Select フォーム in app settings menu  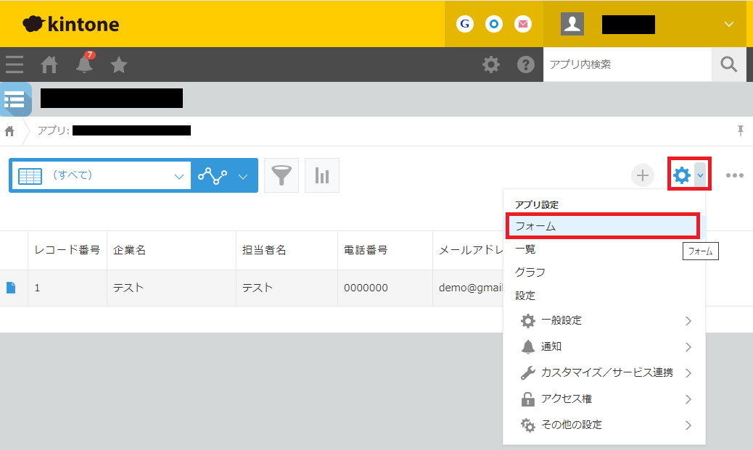click(x=602, y=226)
